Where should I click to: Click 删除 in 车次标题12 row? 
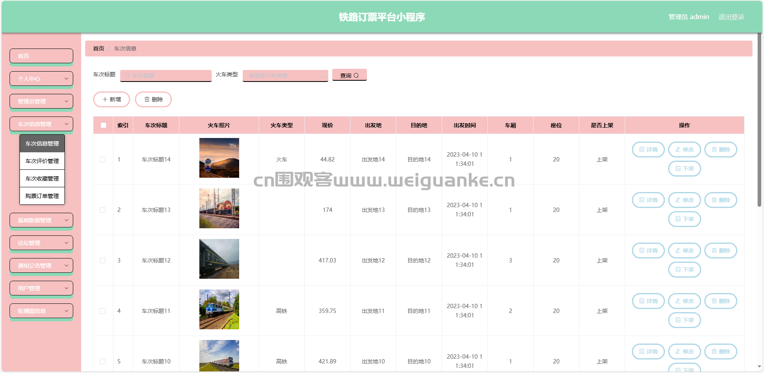tap(721, 251)
